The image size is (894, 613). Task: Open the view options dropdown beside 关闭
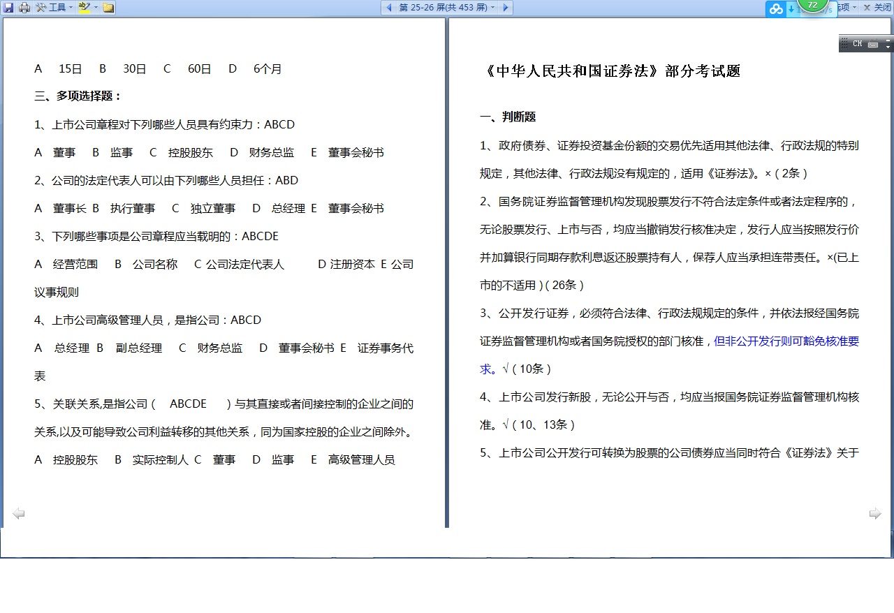[847, 8]
